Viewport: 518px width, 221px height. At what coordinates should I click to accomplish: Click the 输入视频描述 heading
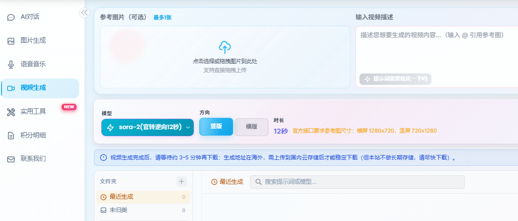pyautogui.click(x=374, y=17)
